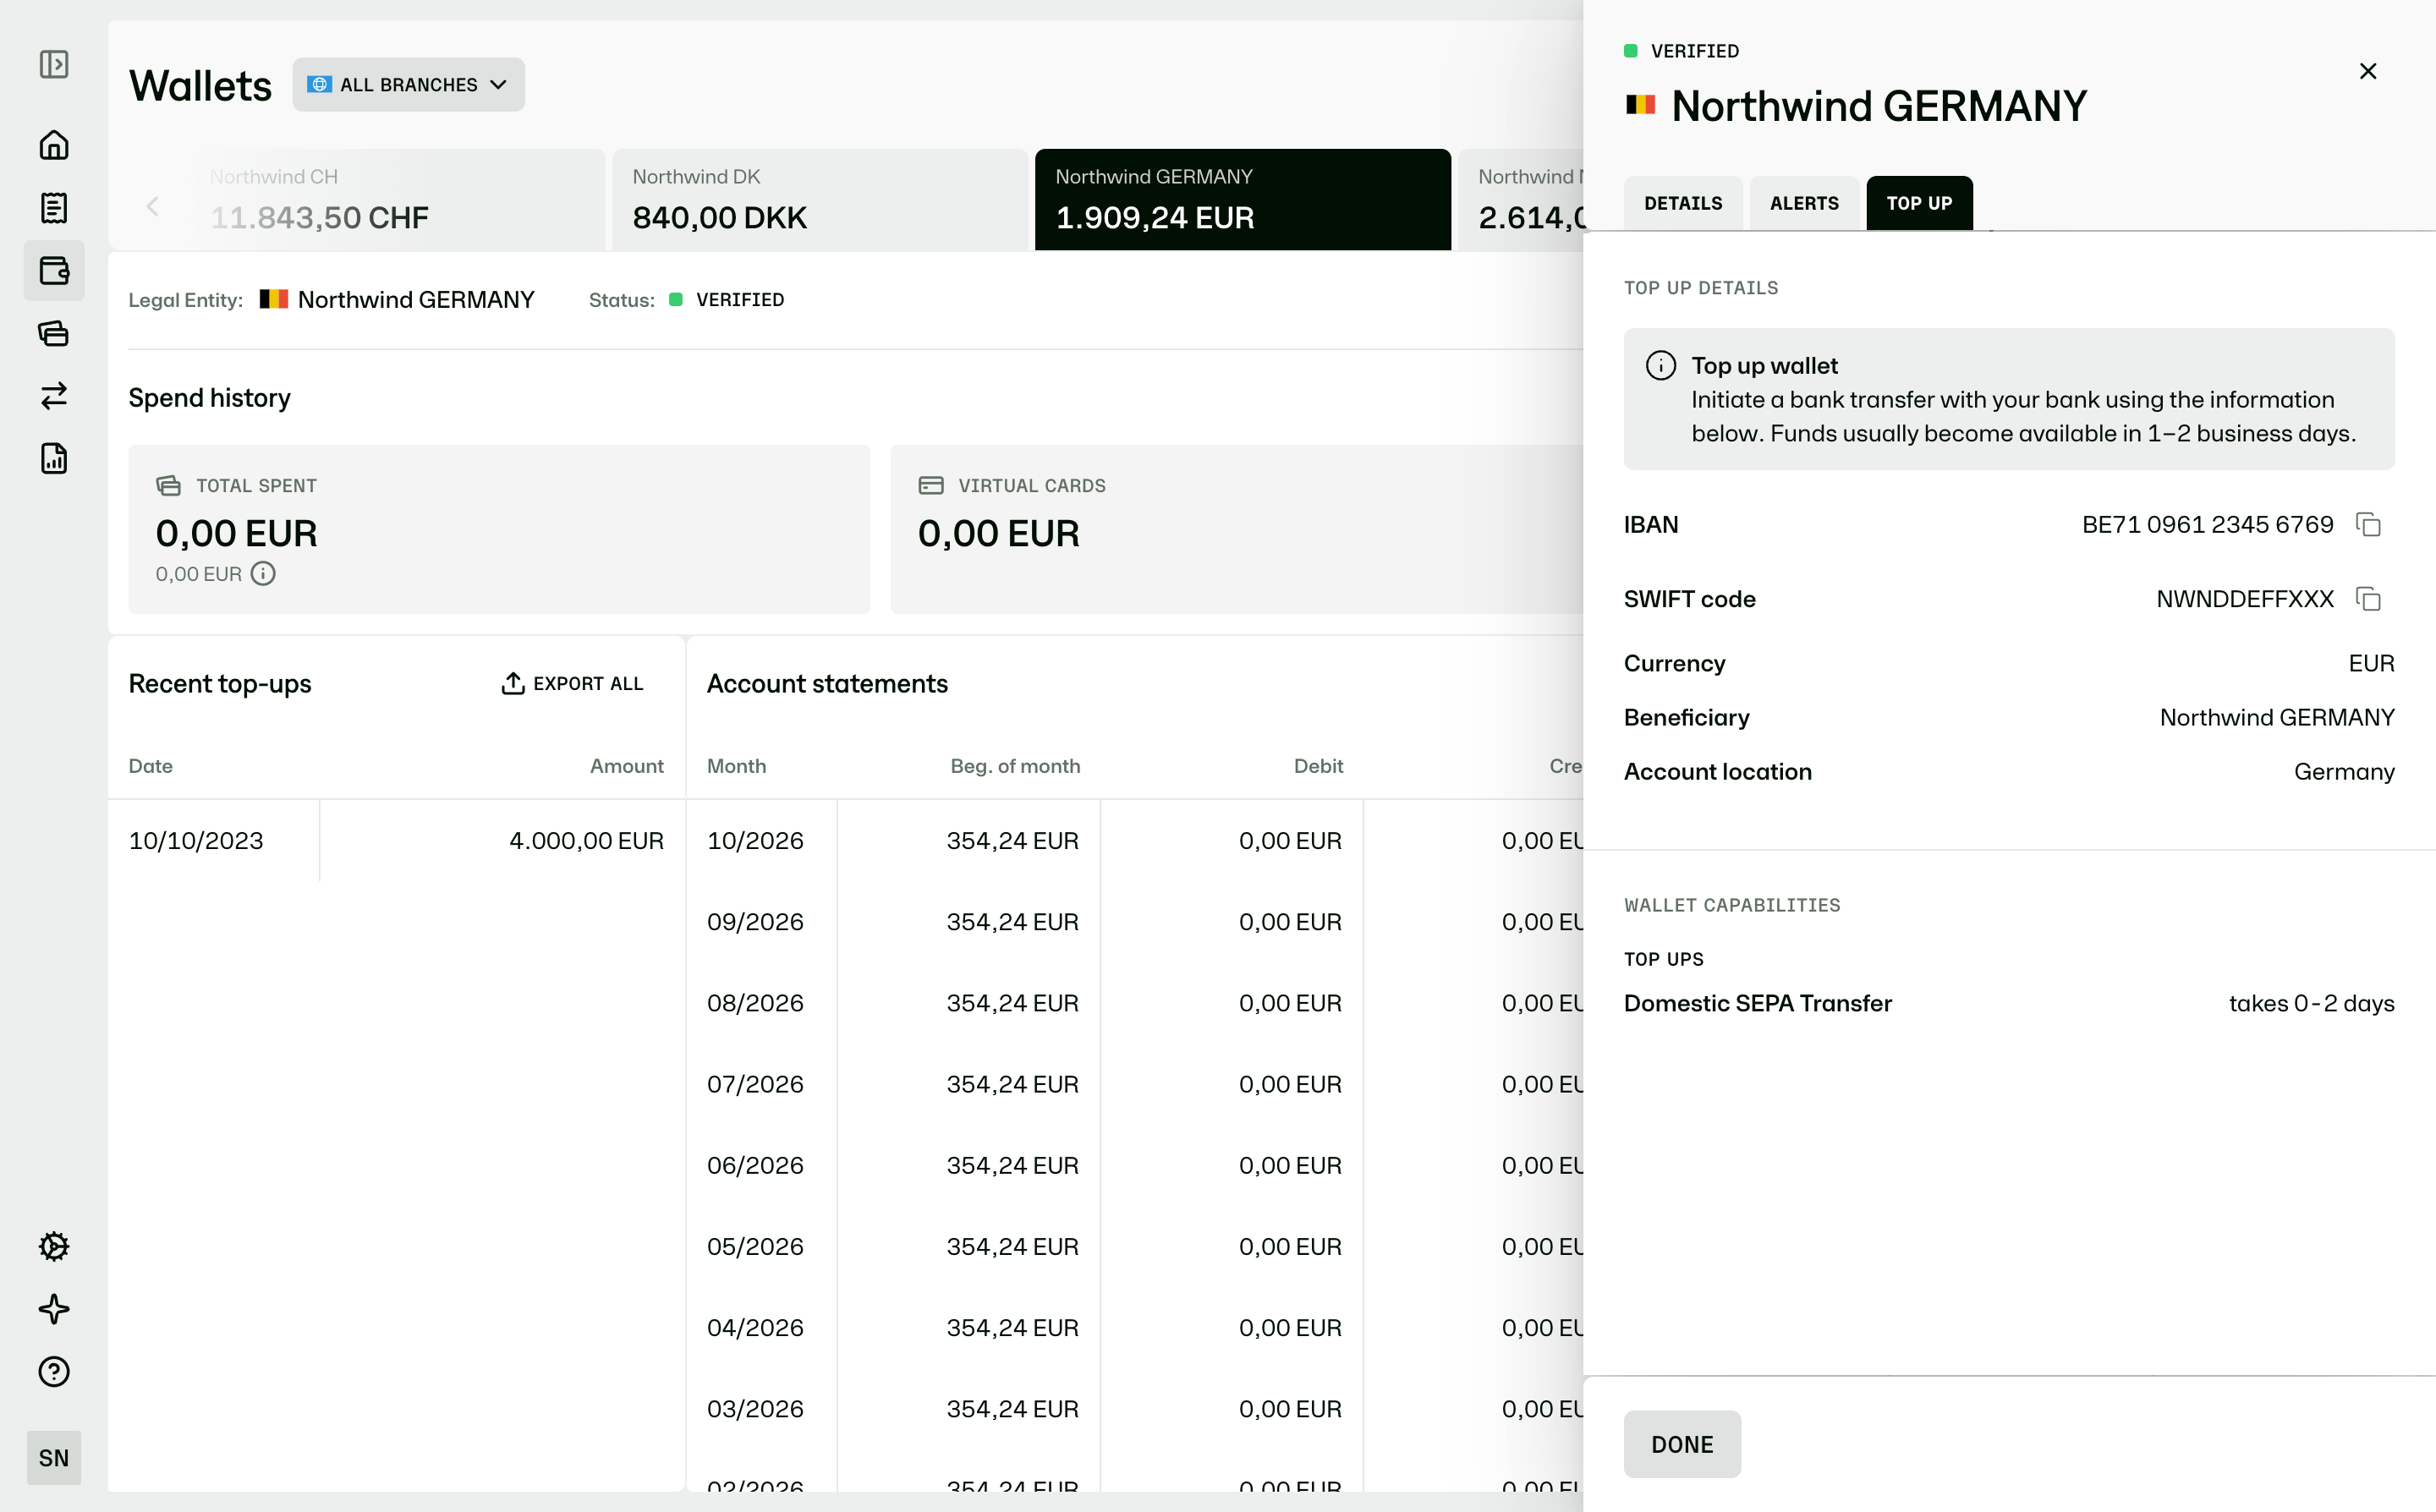Open the settings gear icon in sidebar
This screenshot has width=2436, height=1512.
54,1246
